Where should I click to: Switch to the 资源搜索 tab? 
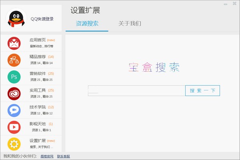coord(87,24)
